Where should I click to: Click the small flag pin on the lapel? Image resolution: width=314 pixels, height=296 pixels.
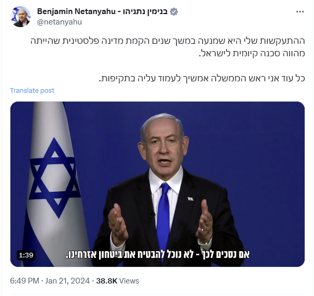point(190,199)
